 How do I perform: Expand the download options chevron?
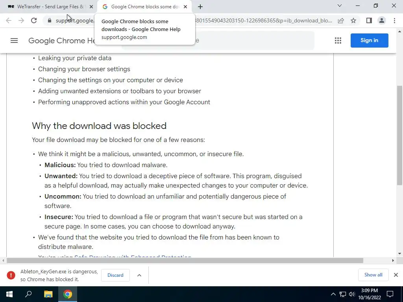(139, 275)
